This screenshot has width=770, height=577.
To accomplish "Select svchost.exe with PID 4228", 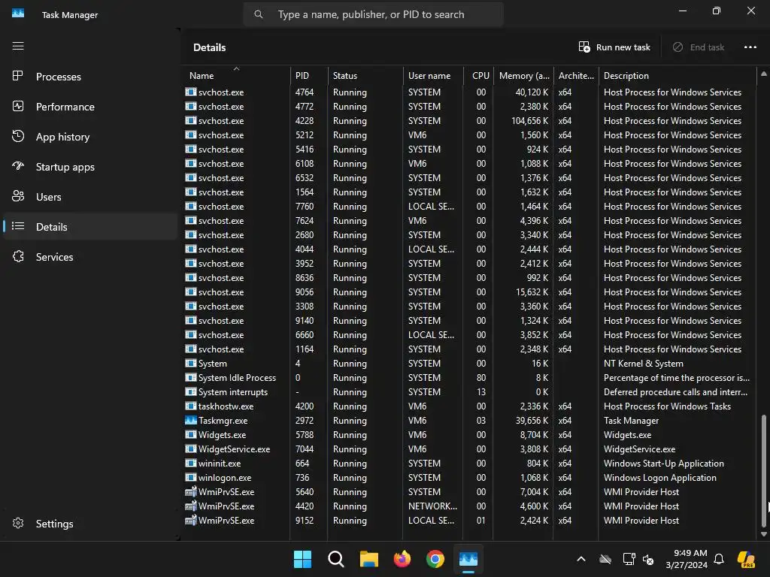I will (469, 121).
